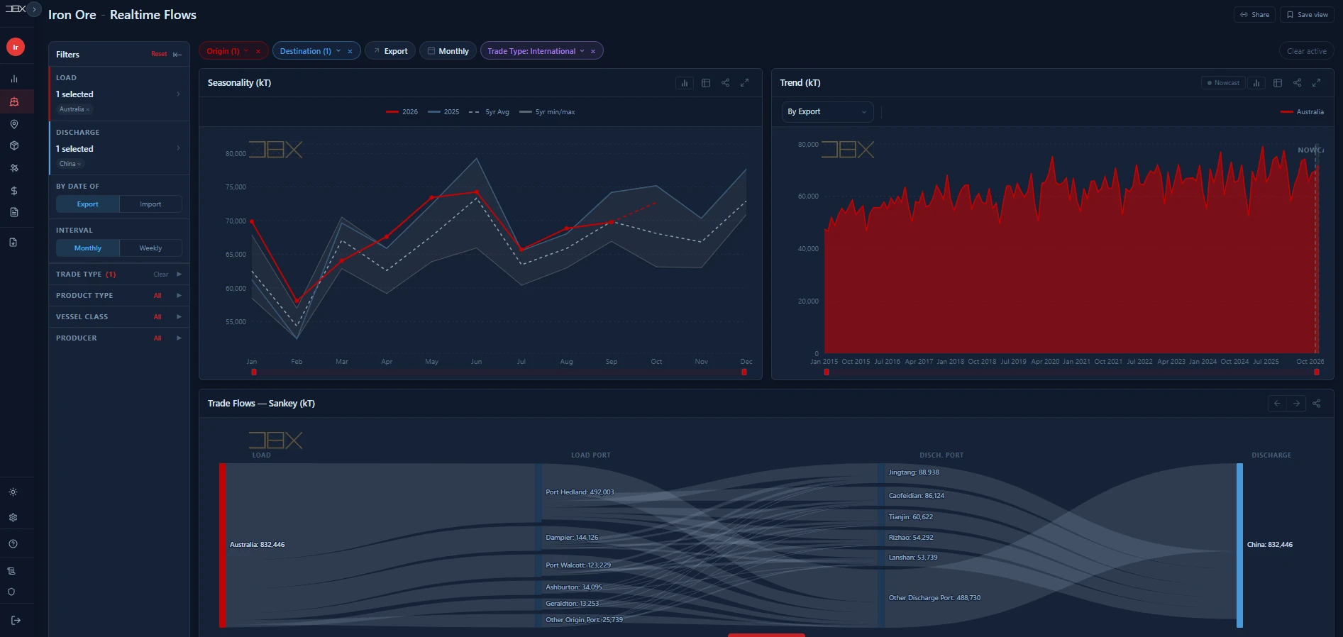1343x637 pixels.
Task: Go to next Sankey page arrow
Action: (x=1297, y=404)
